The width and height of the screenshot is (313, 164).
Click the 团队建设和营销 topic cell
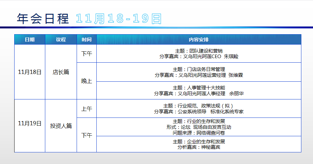[199, 54]
